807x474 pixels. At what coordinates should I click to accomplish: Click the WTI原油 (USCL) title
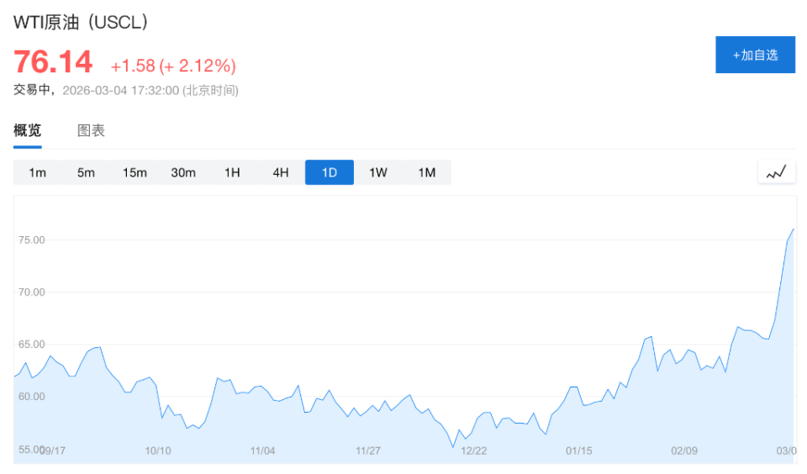[81, 23]
